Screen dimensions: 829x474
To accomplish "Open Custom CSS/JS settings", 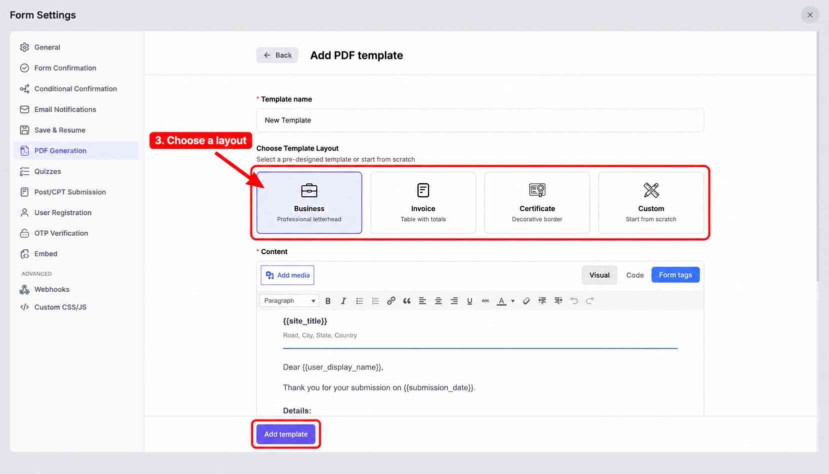I will click(76, 307).
